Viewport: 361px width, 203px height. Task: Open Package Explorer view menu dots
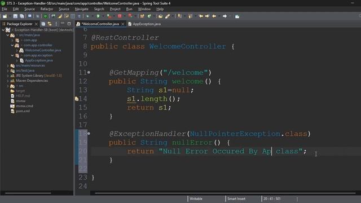[56, 24]
